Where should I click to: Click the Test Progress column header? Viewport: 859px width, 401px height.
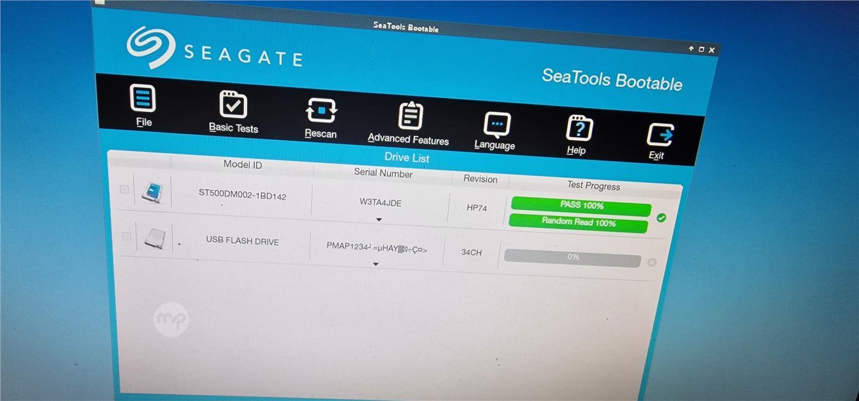click(594, 186)
